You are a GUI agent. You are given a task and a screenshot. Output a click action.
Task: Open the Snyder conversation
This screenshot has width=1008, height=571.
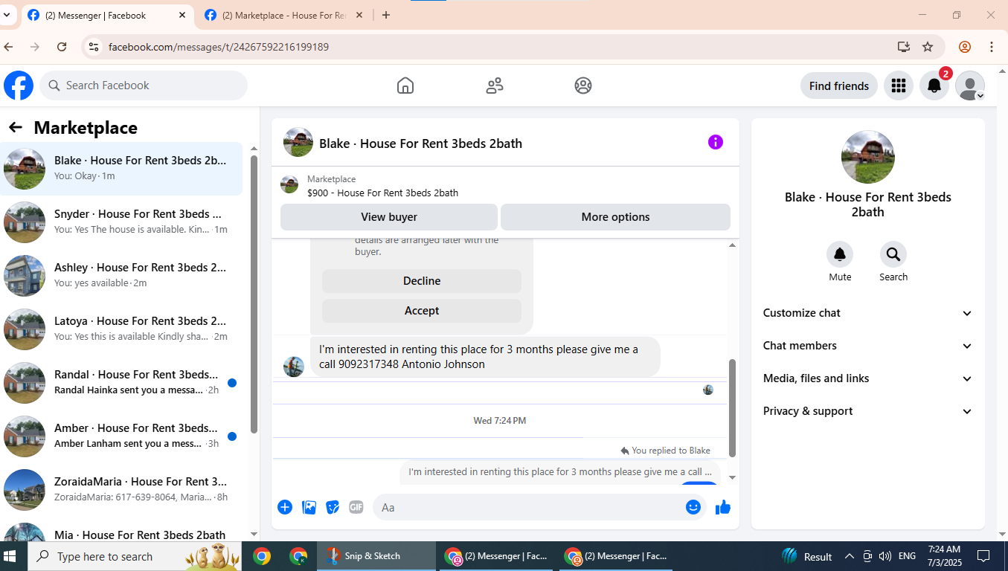[x=121, y=222]
